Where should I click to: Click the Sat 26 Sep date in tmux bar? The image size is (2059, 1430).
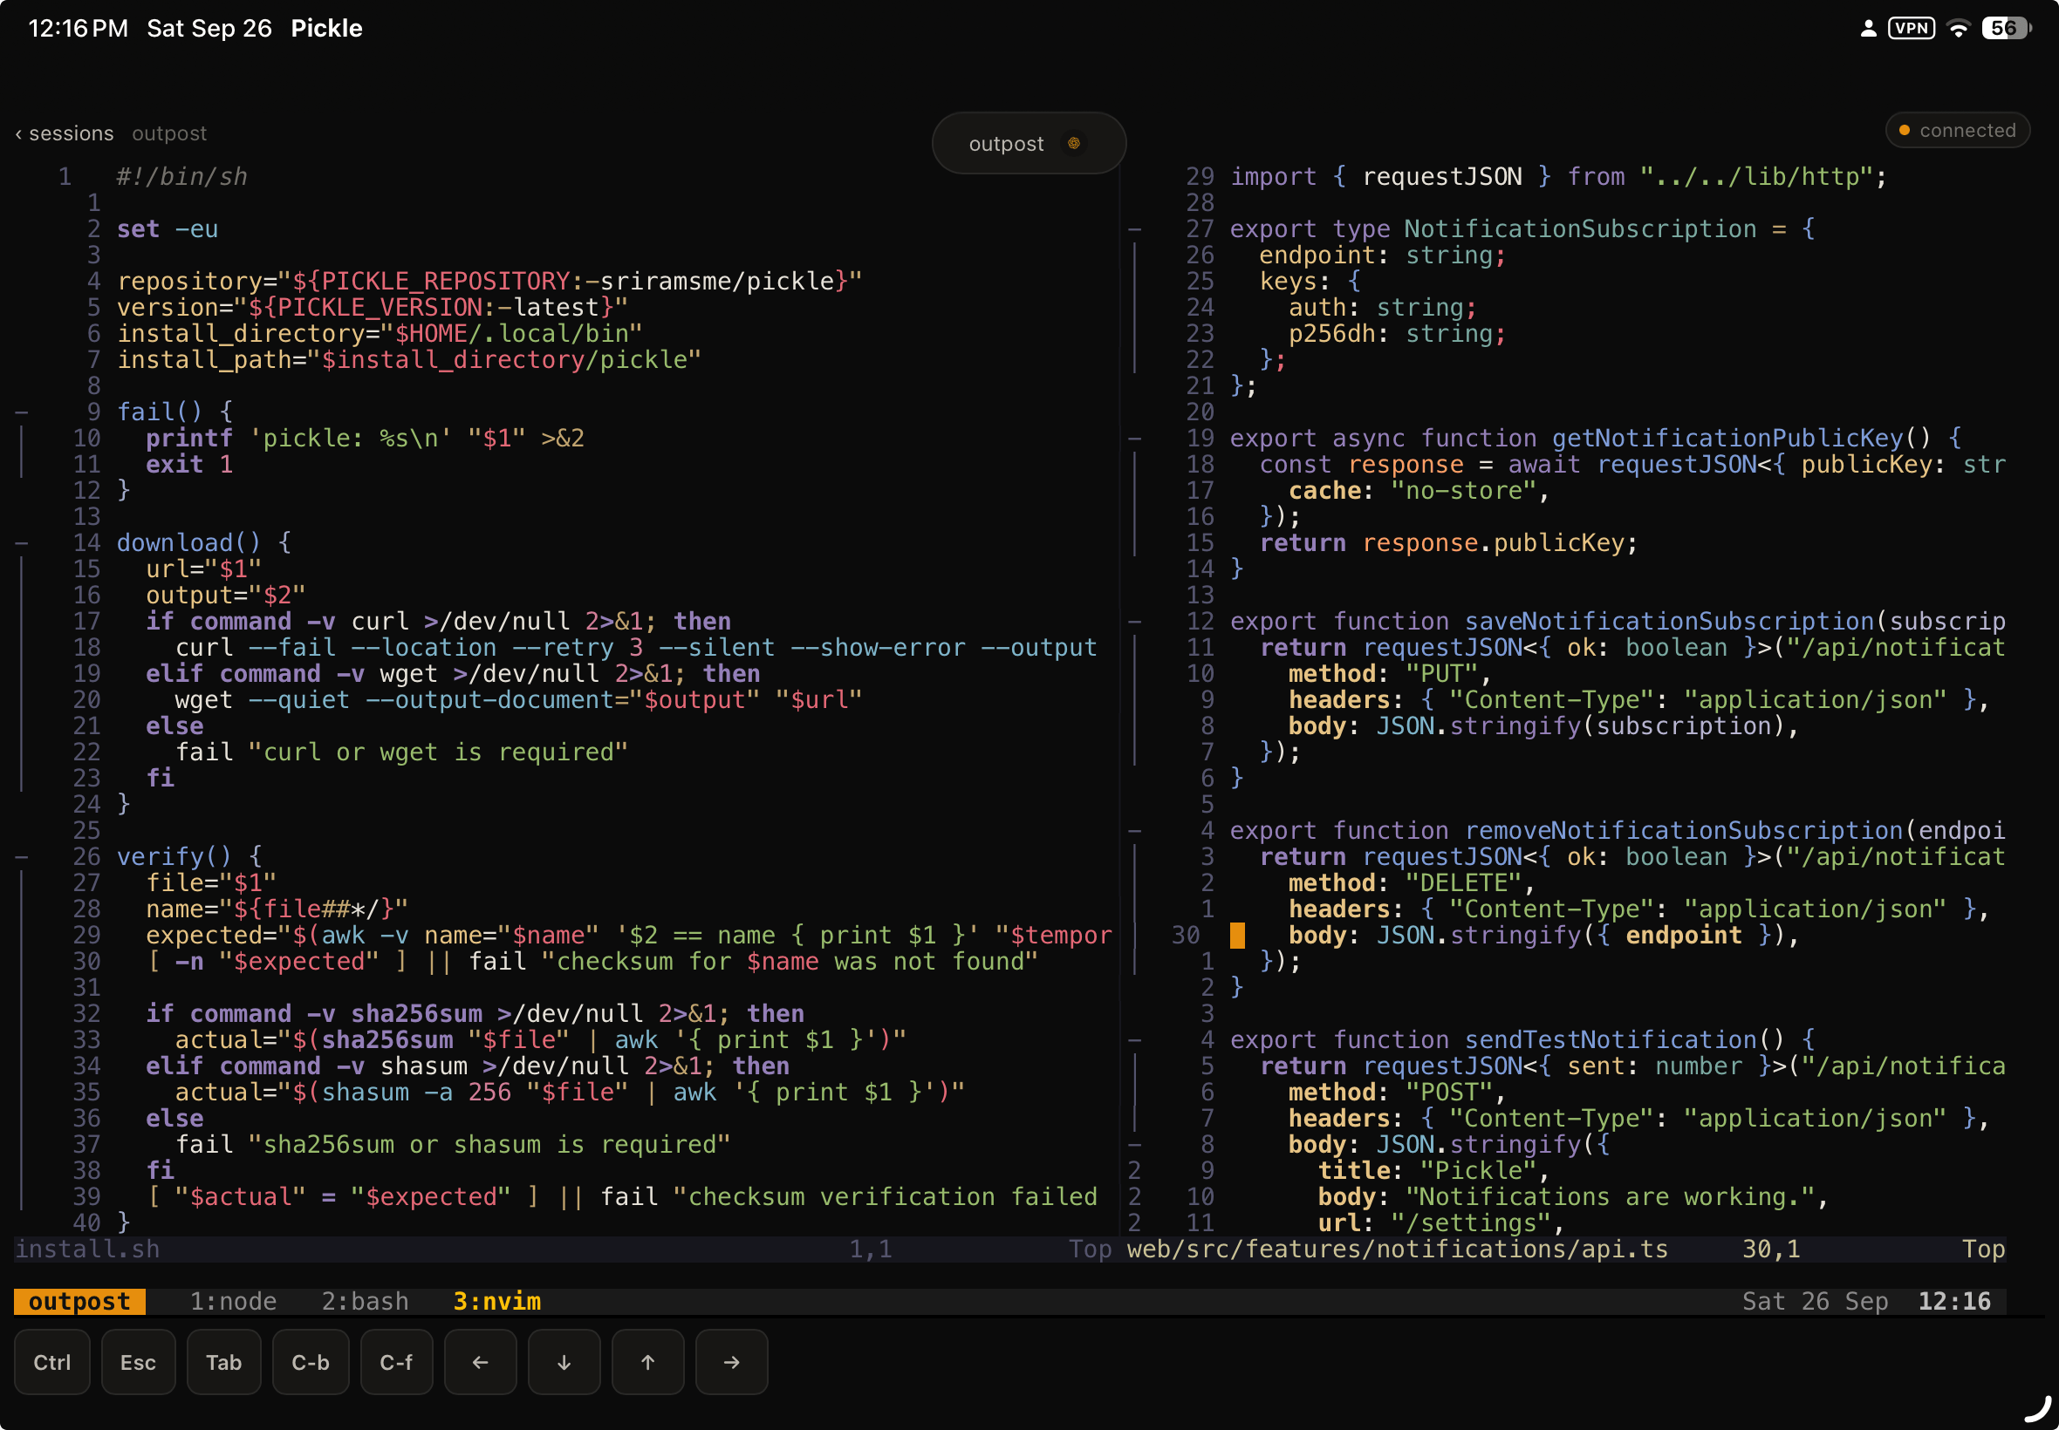tap(1816, 1302)
